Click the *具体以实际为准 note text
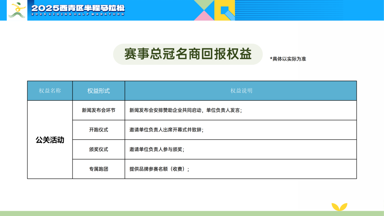Screen dimensions: 384x216 pos(288,59)
